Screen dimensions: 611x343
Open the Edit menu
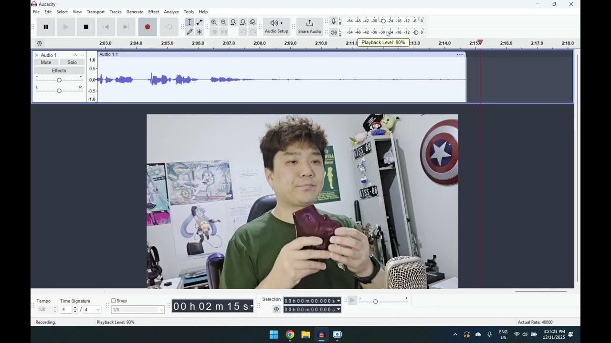48,12
